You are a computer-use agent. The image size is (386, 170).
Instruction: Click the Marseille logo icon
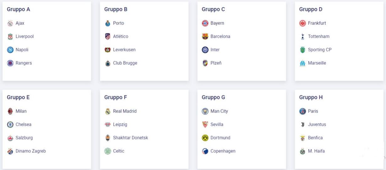303,63
